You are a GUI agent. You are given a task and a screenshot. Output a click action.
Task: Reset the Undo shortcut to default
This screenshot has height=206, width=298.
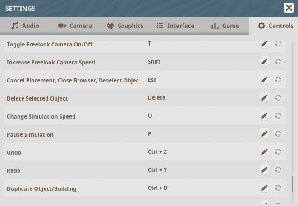point(278,152)
